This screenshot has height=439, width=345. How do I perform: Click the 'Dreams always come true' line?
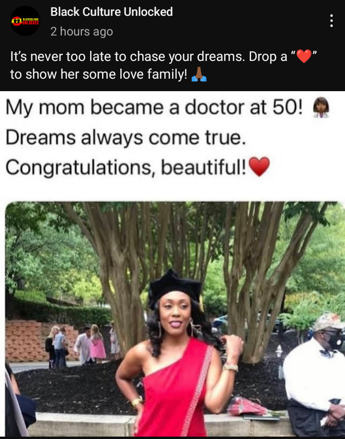pyautogui.click(x=126, y=138)
